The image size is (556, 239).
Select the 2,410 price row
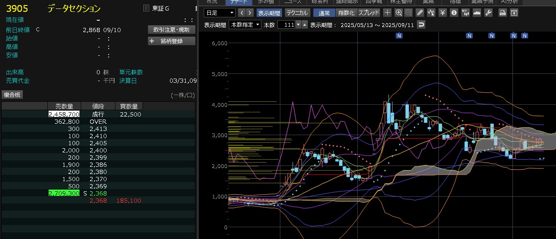coord(98,136)
